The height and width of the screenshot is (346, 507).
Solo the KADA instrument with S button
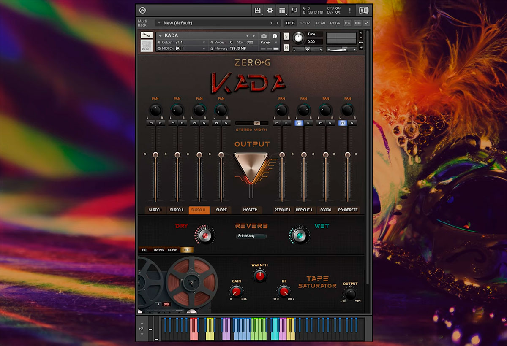tap(286, 36)
